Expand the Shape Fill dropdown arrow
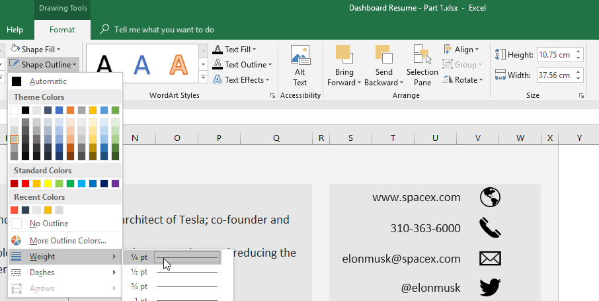Screen dimensions: 599x301 58,50
